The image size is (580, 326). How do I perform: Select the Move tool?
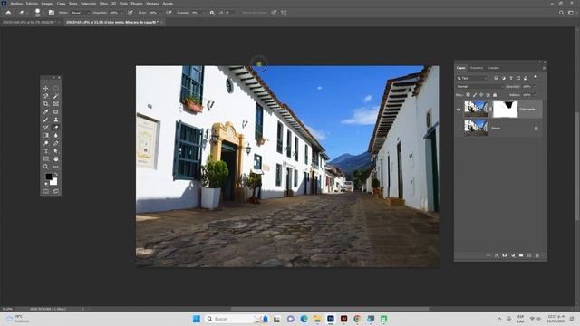tap(46, 89)
